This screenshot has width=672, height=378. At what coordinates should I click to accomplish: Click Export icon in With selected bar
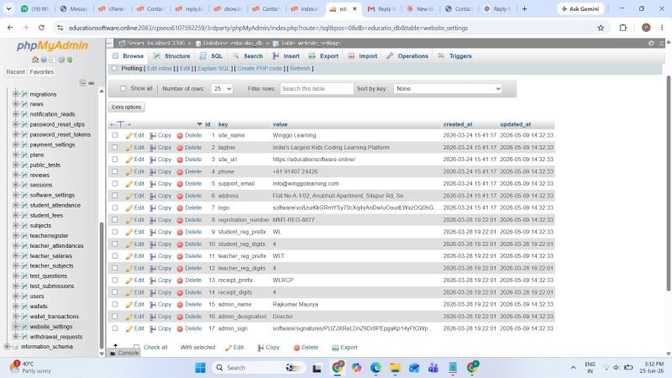[x=335, y=348]
